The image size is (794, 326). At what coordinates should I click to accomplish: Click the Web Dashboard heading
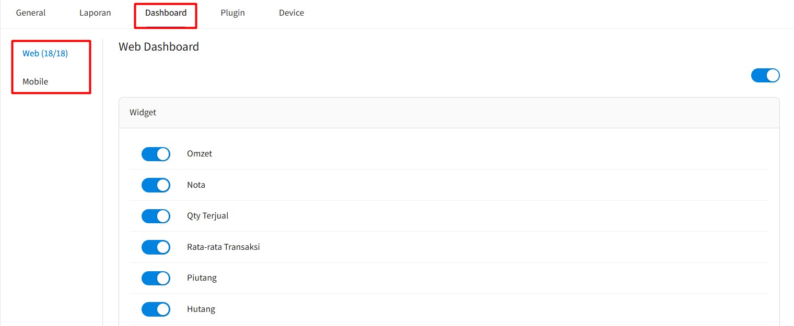click(159, 47)
